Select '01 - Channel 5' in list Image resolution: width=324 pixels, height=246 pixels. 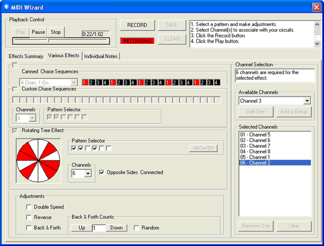(x=275, y=135)
